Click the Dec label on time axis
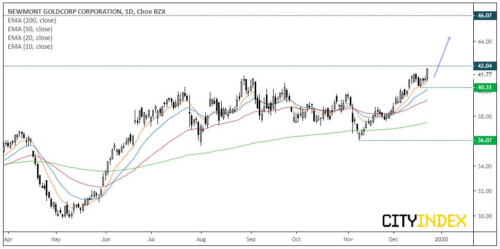Viewport: 500px width, 249px height. coord(394,239)
